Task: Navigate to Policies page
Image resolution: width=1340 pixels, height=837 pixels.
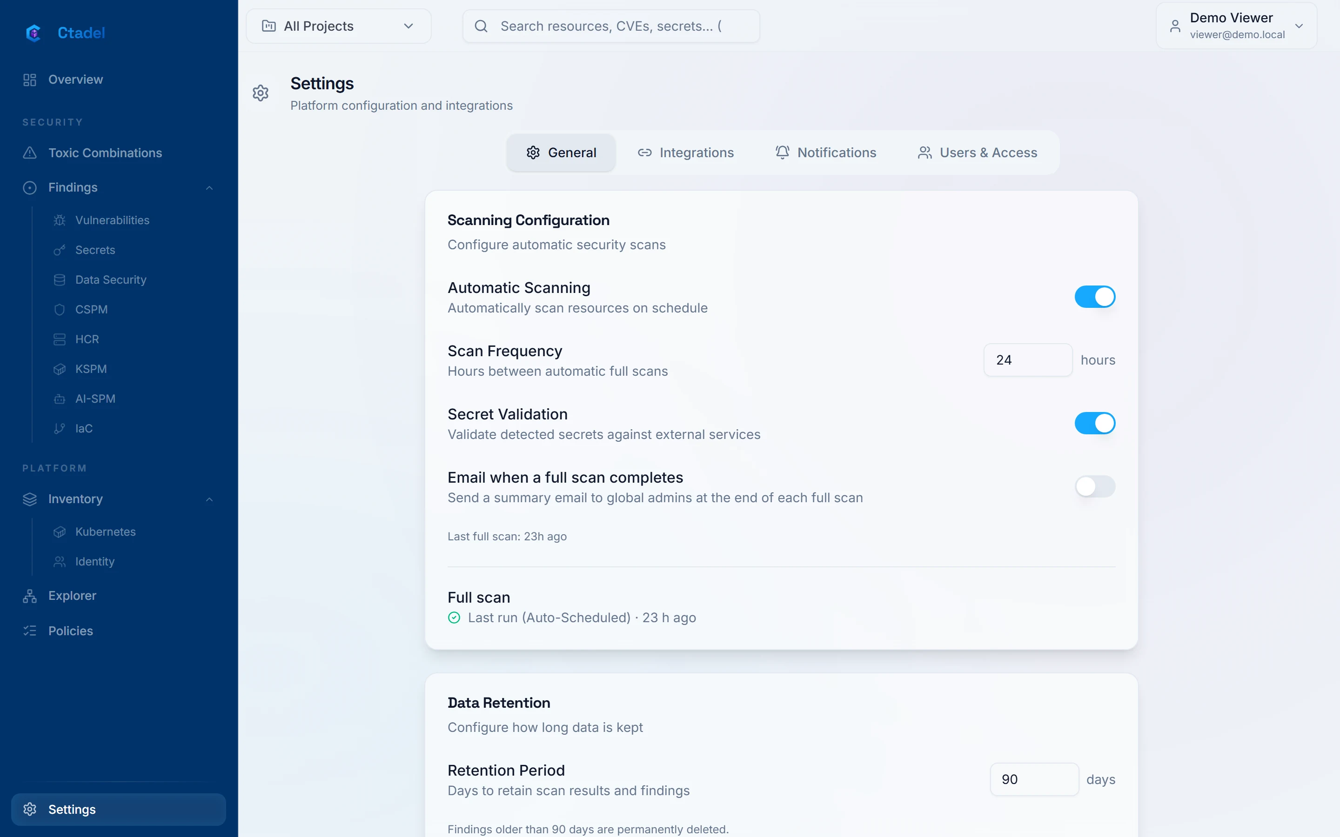Action: tap(119, 631)
